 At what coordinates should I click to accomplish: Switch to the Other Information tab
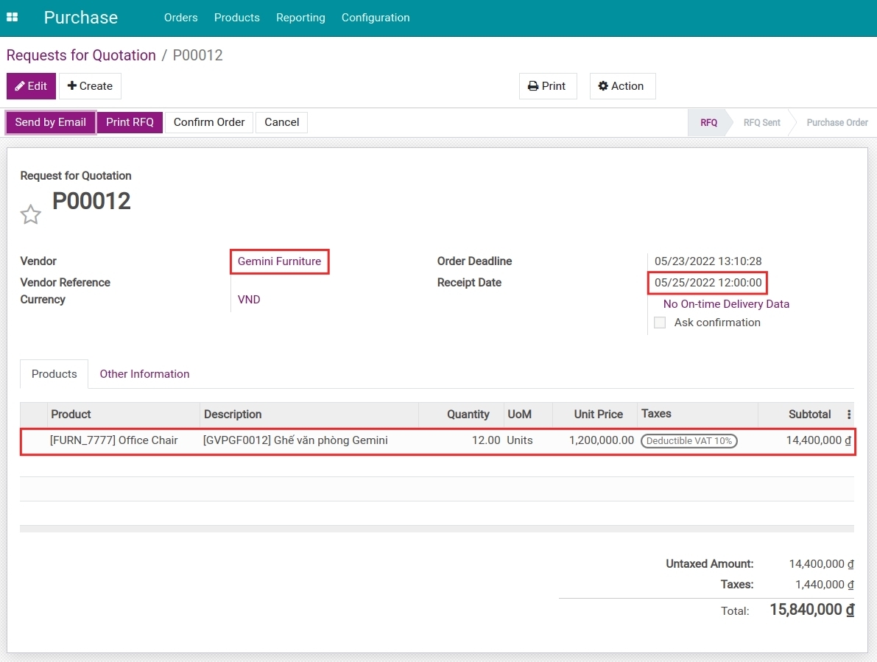click(144, 374)
